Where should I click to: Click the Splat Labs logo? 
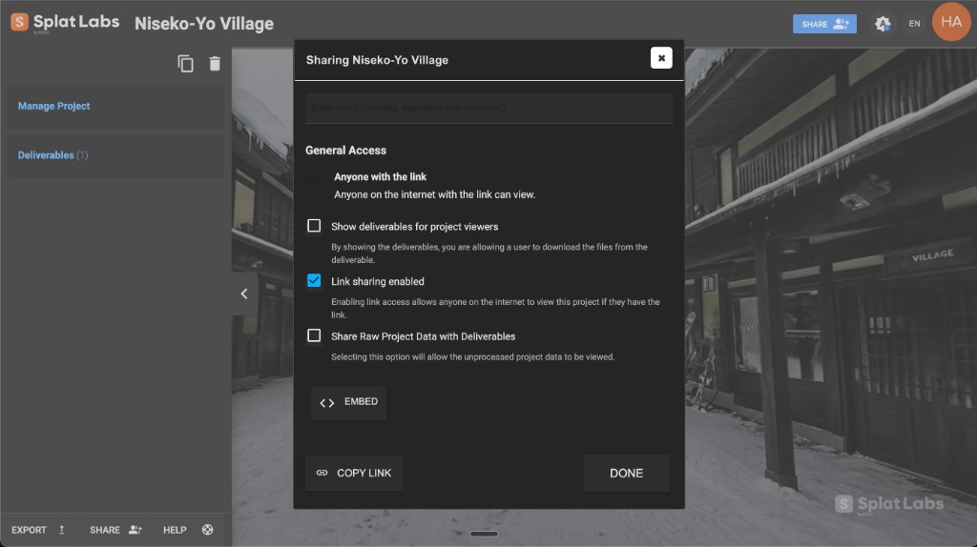[65, 22]
